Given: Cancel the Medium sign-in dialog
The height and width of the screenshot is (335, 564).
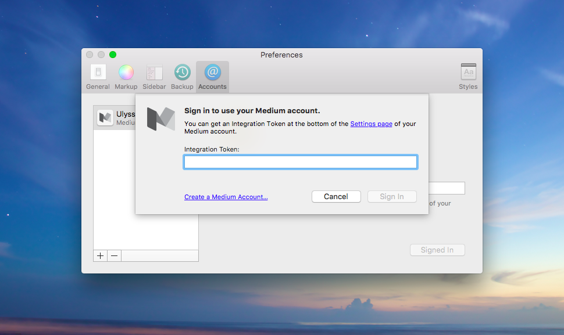Looking at the screenshot, I should (336, 196).
